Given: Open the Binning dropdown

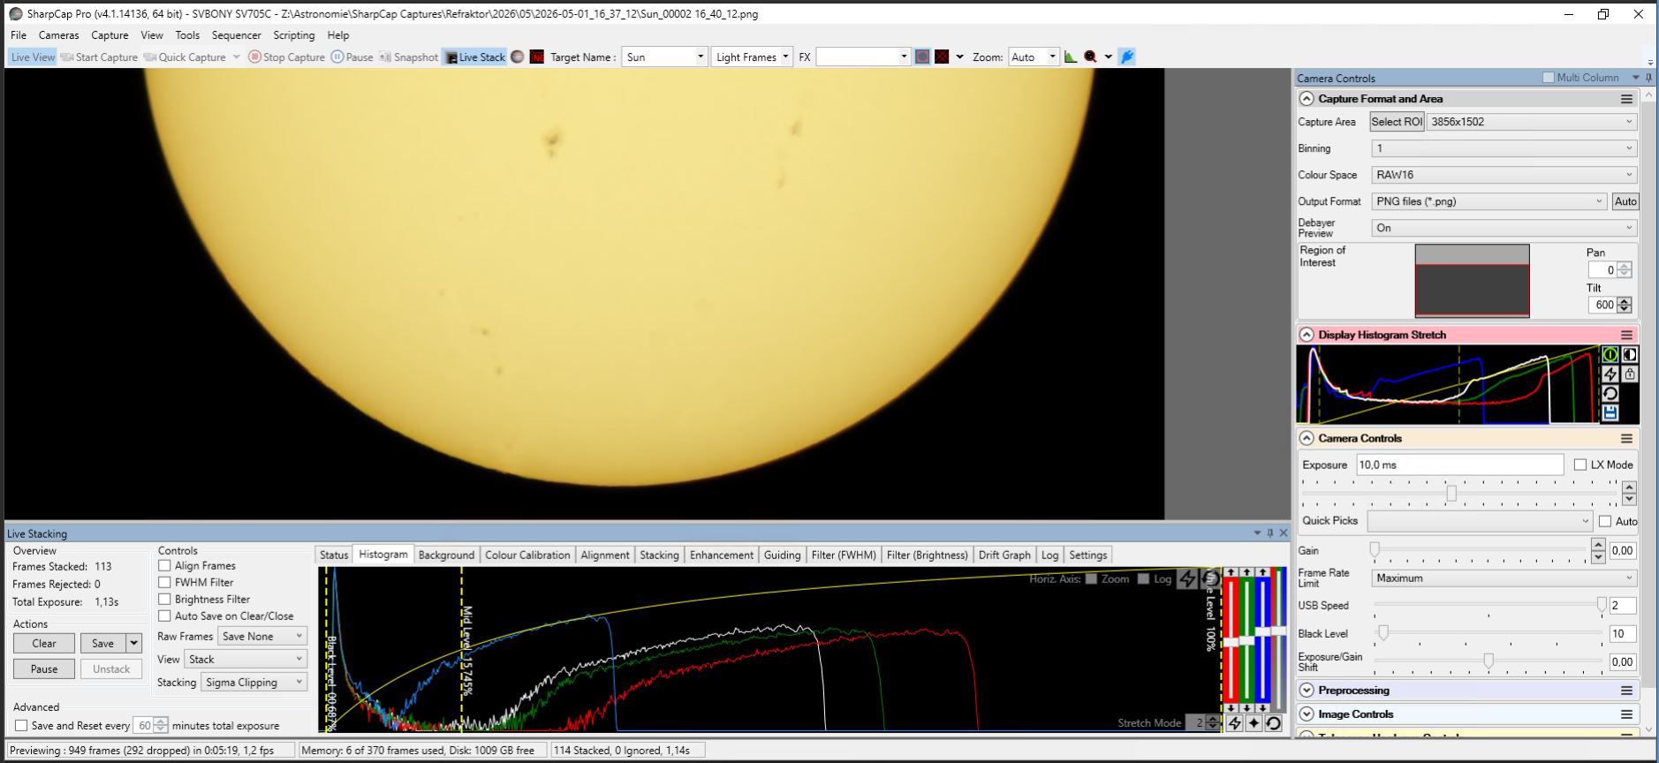Looking at the screenshot, I should (1504, 148).
